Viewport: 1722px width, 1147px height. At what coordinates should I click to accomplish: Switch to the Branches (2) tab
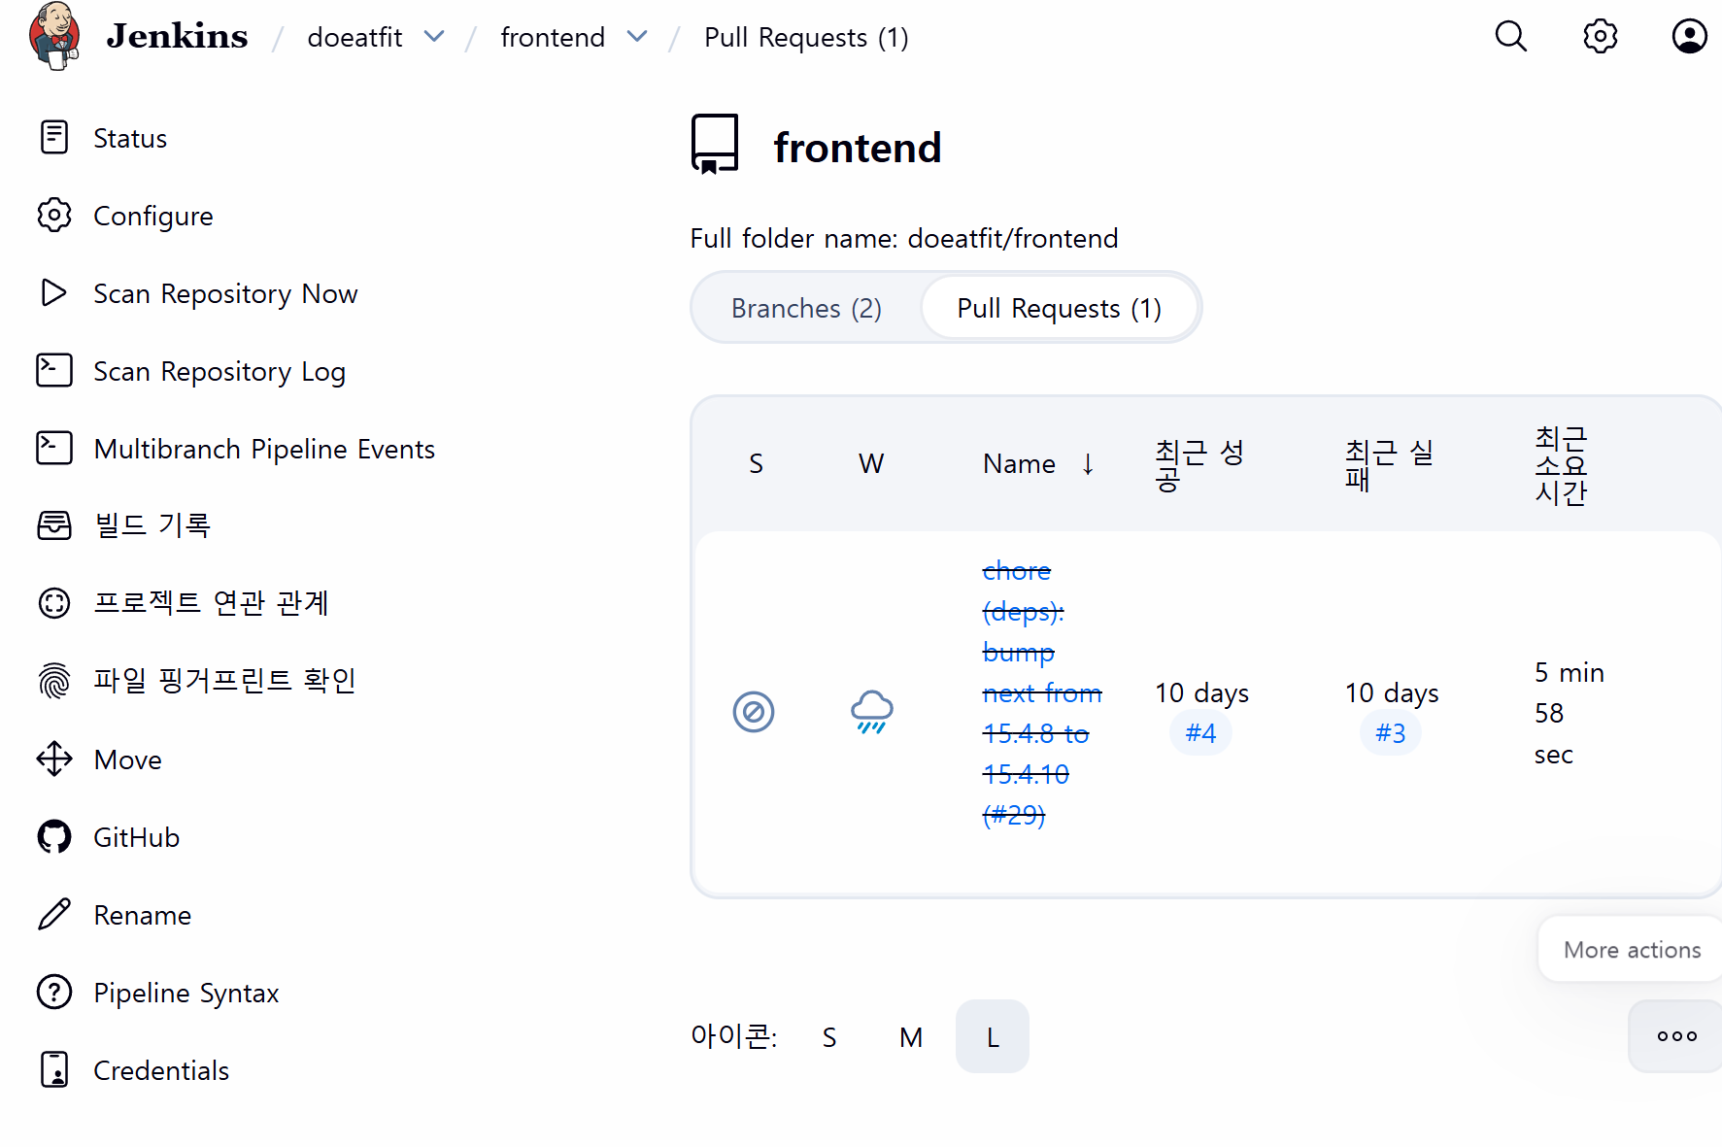[806, 309]
